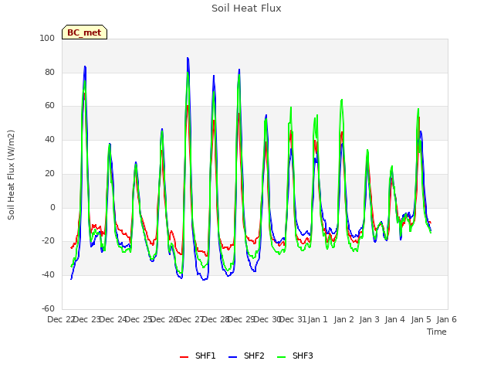Viewport: 494px width, 371px height.
Task: Click the 0 y-axis tick label
Action: pyautogui.click(x=52, y=208)
